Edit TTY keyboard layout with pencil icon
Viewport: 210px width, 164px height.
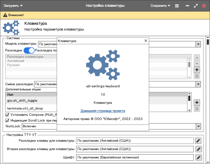pyautogui.click(x=198, y=141)
